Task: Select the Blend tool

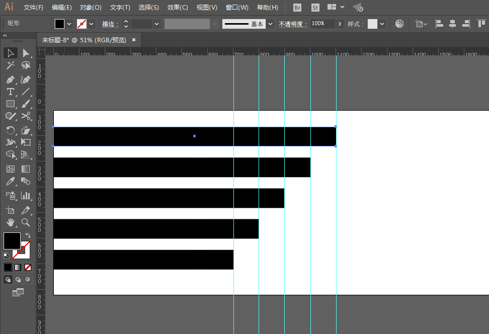Action: point(26,181)
